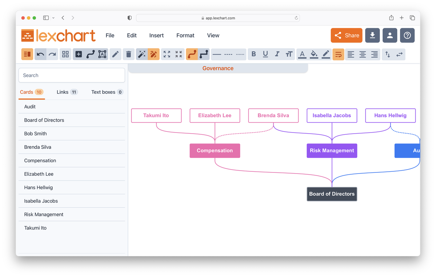The width and height of the screenshot is (436, 277).
Task: Focus the Search field
Action: click(72, 76)
